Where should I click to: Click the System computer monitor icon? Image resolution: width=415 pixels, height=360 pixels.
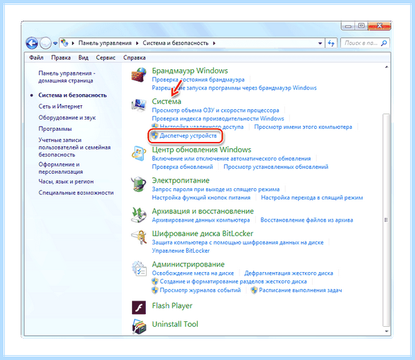click(x=139, y=105)
